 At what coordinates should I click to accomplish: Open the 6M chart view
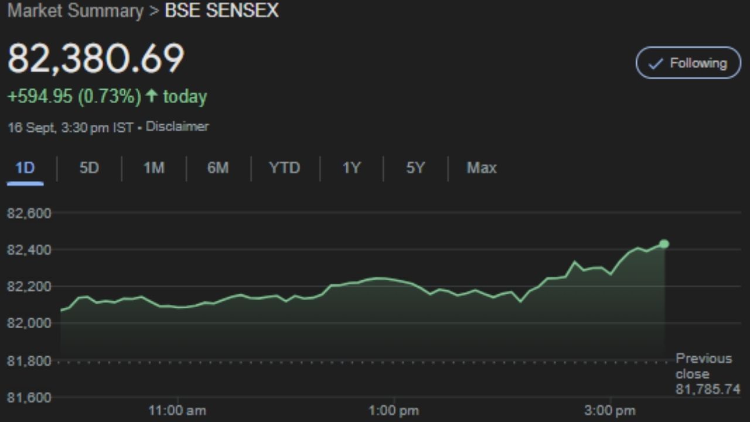pyautogui.click(x=217, y=168)
